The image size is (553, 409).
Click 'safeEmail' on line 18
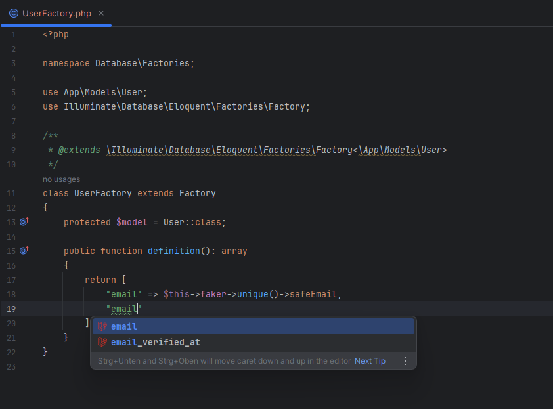click(x=313, y=294)
